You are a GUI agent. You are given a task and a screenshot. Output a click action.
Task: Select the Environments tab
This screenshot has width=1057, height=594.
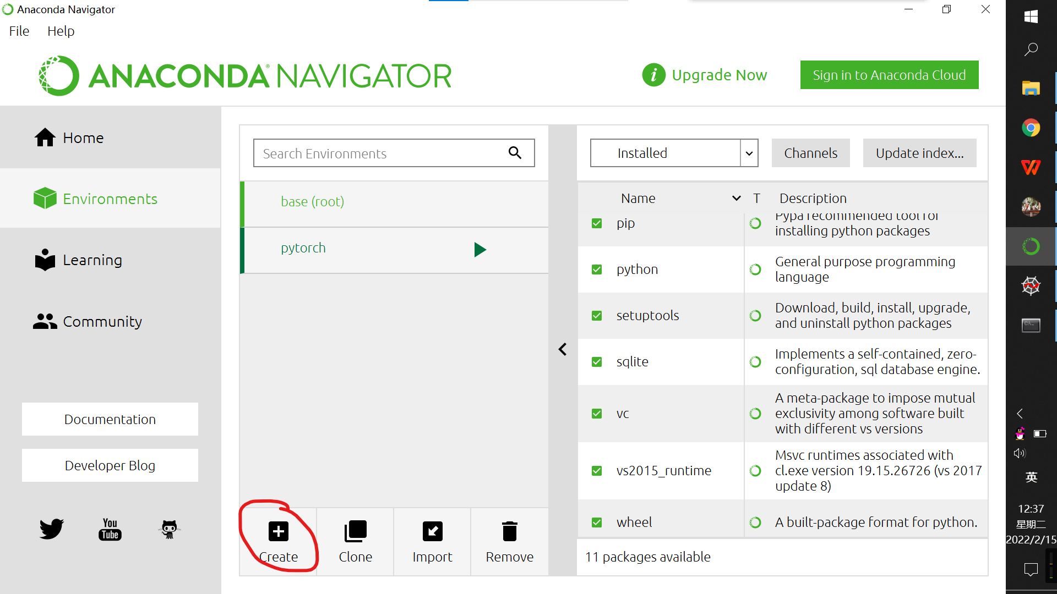[110, 199]
